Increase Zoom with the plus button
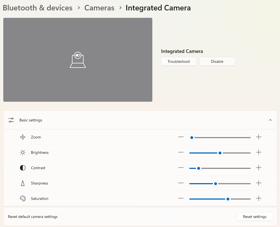Screen dimensions: 280x227 259,137
